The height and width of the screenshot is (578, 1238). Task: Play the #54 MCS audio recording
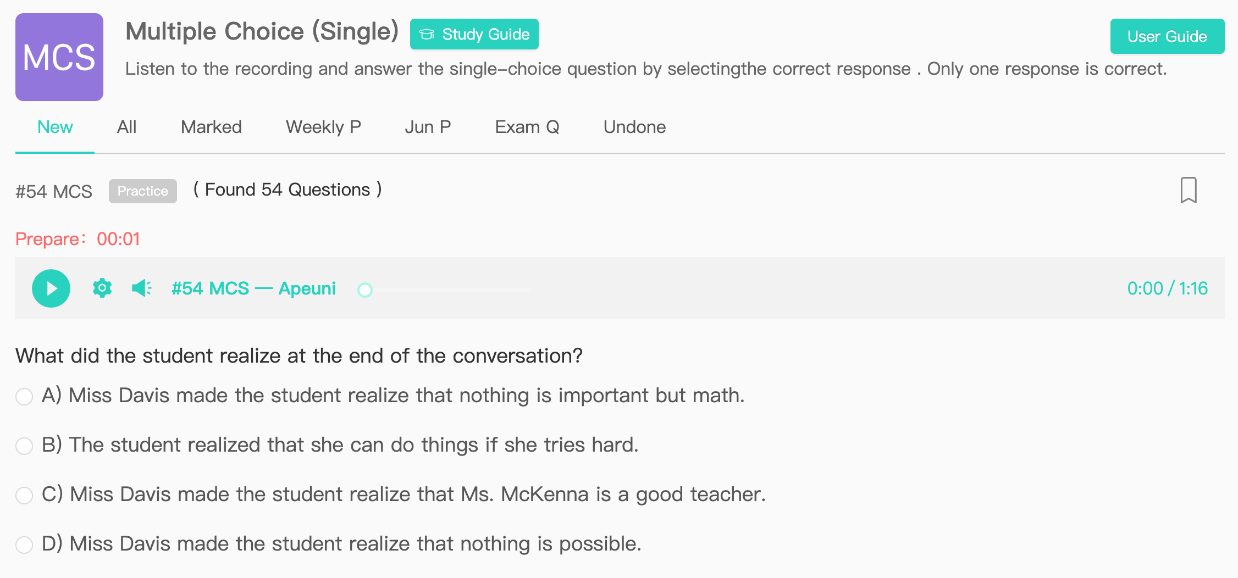(x=51, y=288)
